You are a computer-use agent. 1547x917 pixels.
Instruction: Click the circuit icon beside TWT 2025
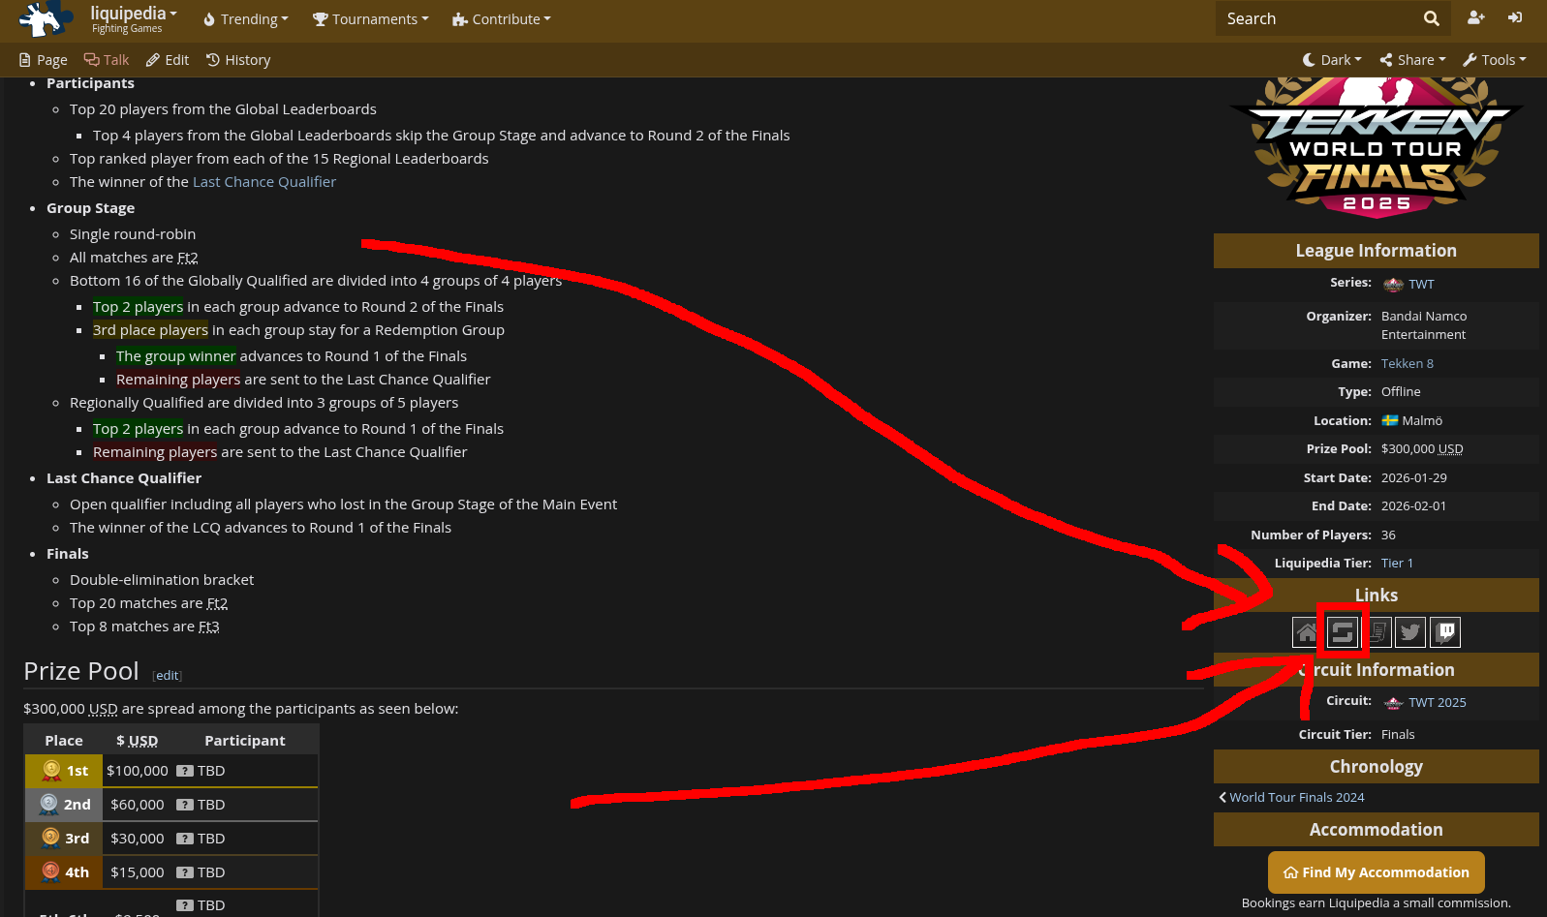click(1393, 703)
